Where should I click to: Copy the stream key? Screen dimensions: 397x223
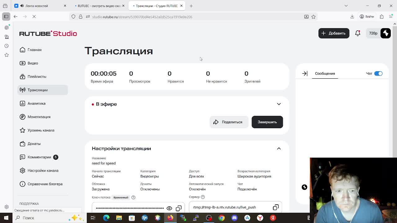coord(179,208)
